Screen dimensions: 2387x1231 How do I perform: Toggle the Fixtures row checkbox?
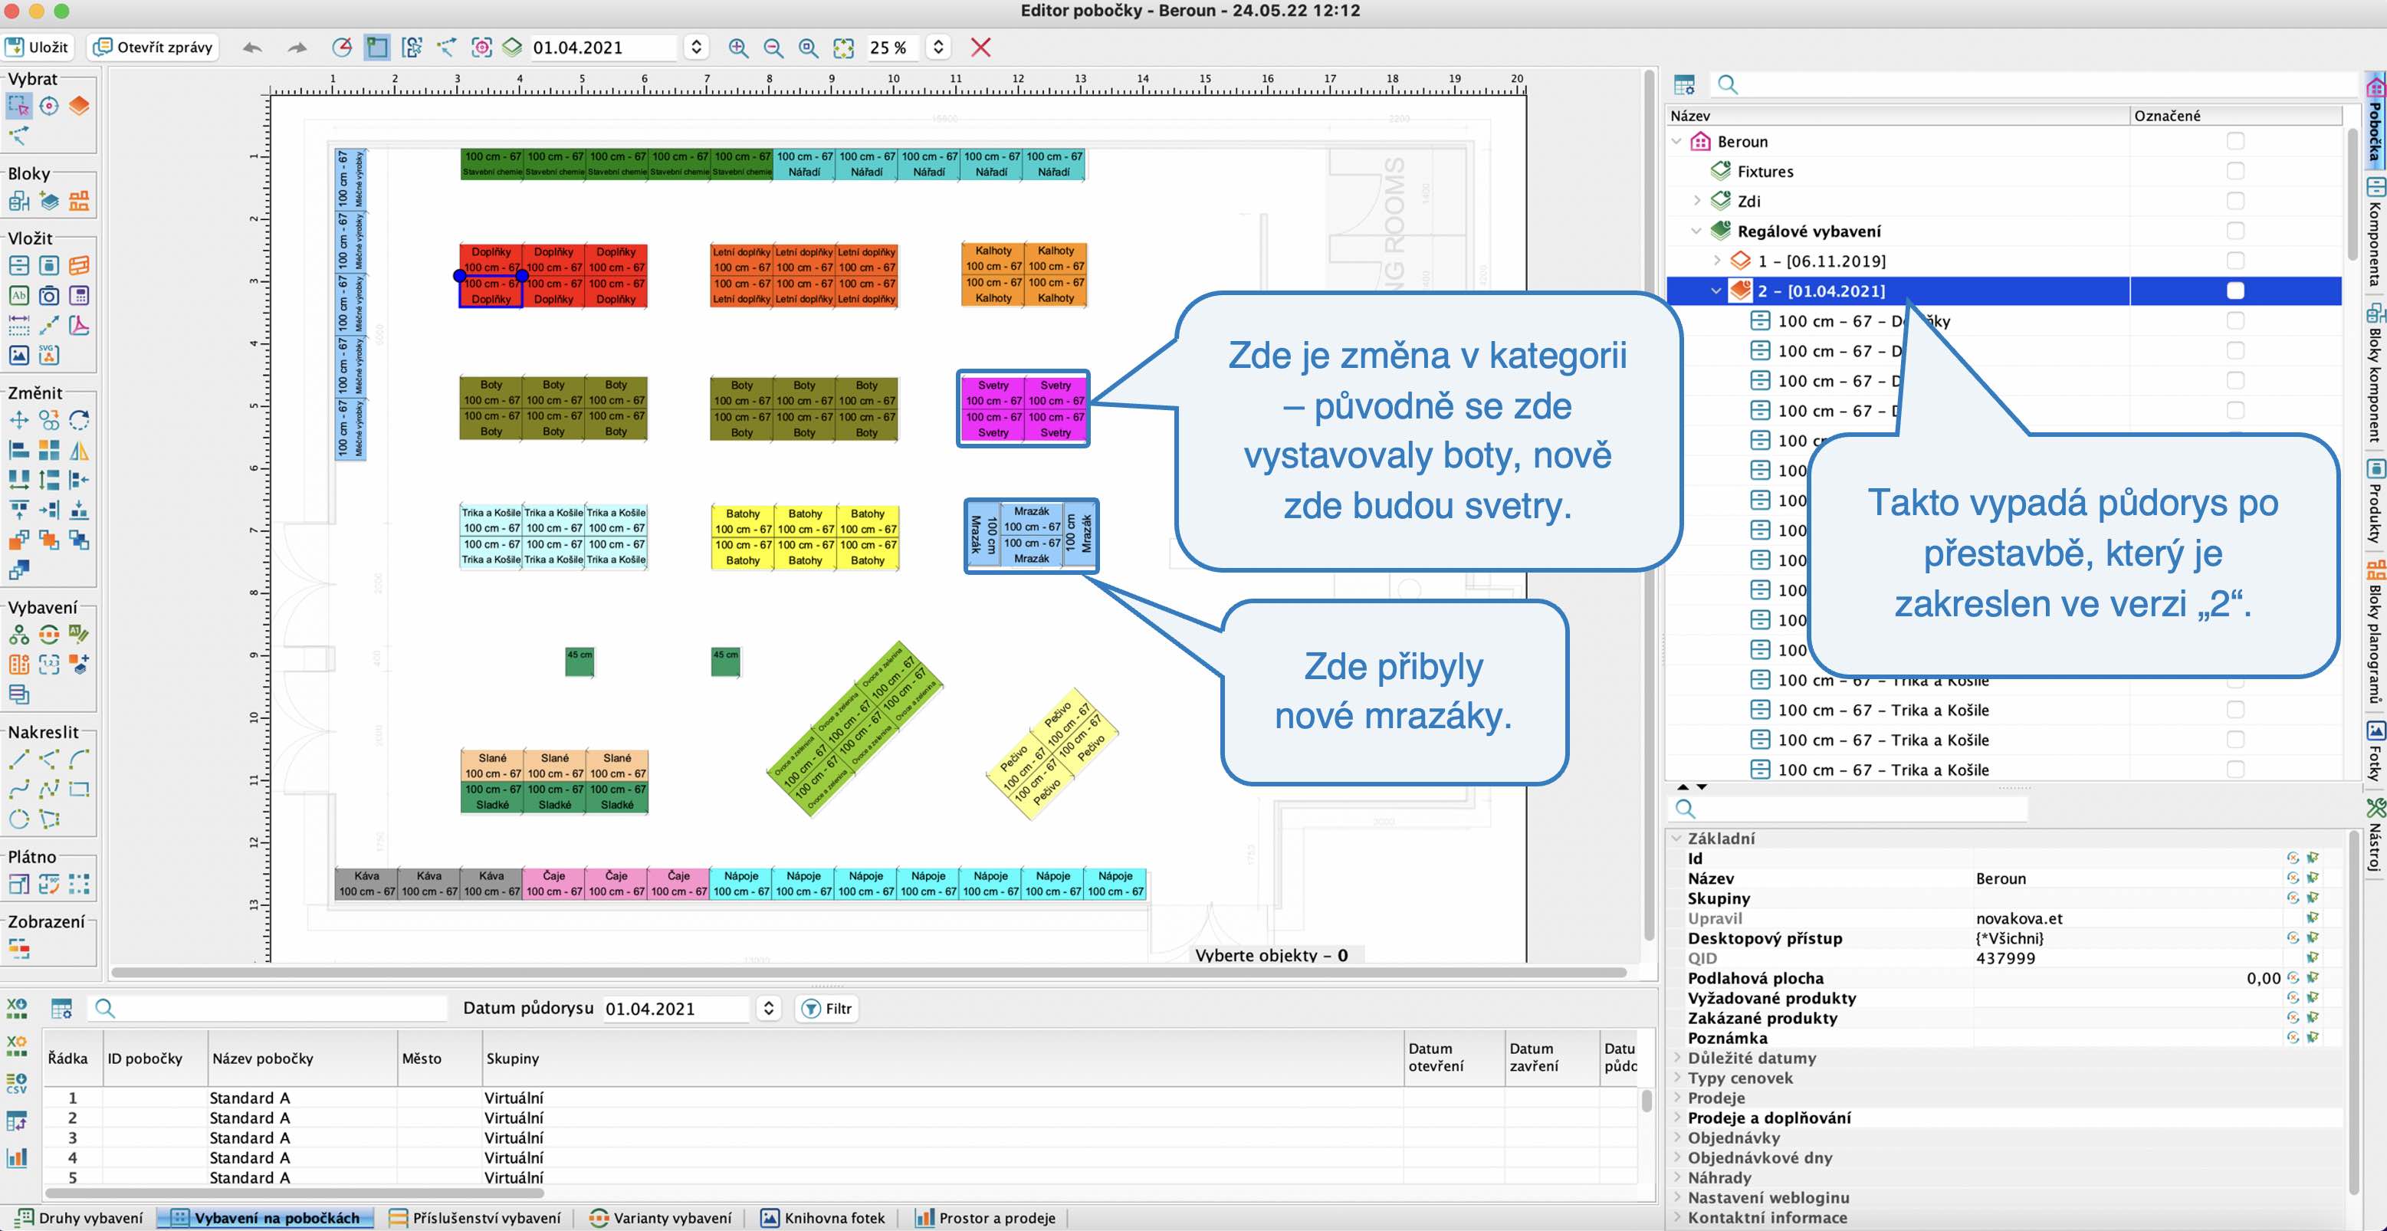tap(2236, 170)
